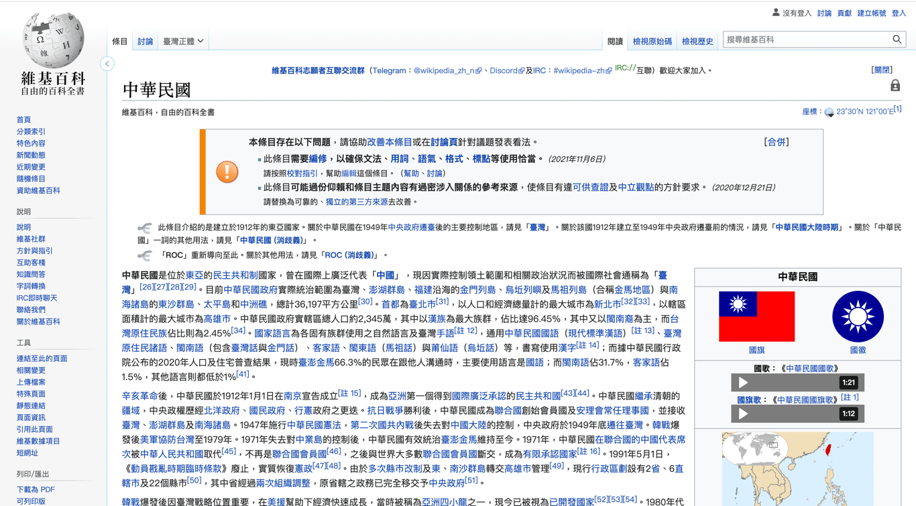Viewport: 916px width, 506px height.
Task: Open a 隨機條目 from the sidebar
Action: [x=31, y=179]
